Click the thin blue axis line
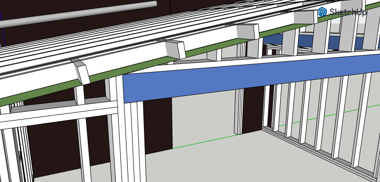Image resolution: width=380 pixels, height=182 pixels. pyautogui.click(x=2, y=28)
